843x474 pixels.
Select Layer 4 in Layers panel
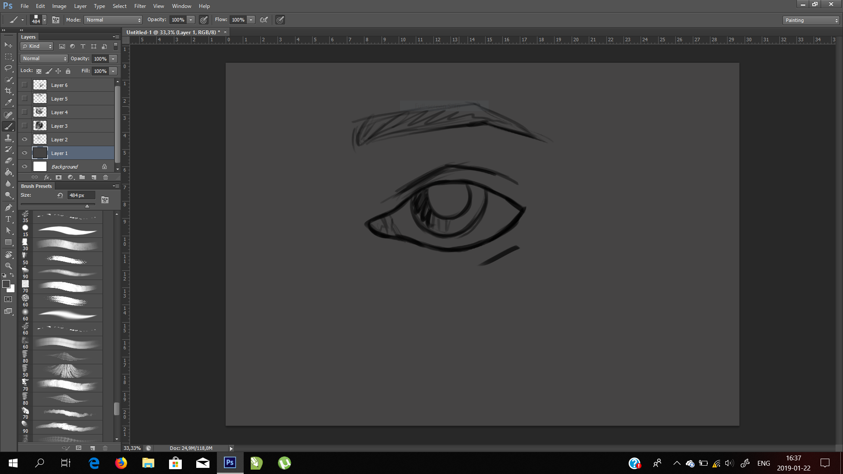click(60, 112)
